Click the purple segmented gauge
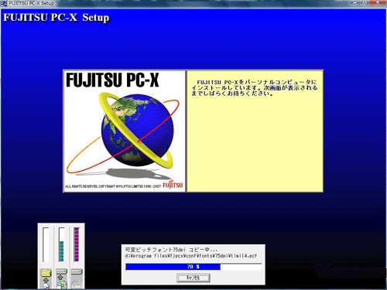The width and height of the screenshot is (387, 290). click(x=77, y=244)
